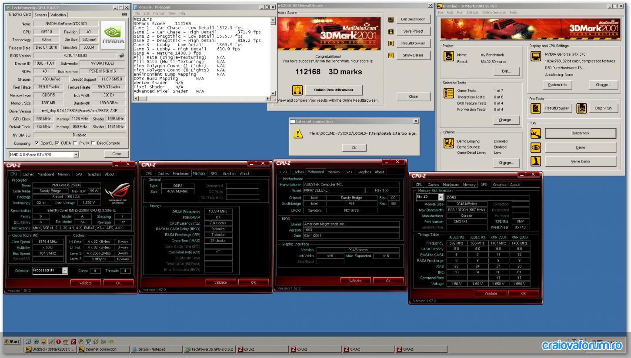Viewport: 631px width, 358px height.
Task: Click the Internet Explorer icon in quick launch
Action: (x=36, y=341)
